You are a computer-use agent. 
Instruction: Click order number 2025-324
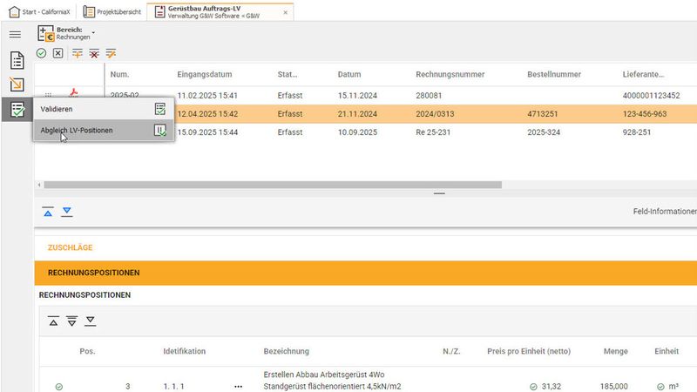pos(544,132)
